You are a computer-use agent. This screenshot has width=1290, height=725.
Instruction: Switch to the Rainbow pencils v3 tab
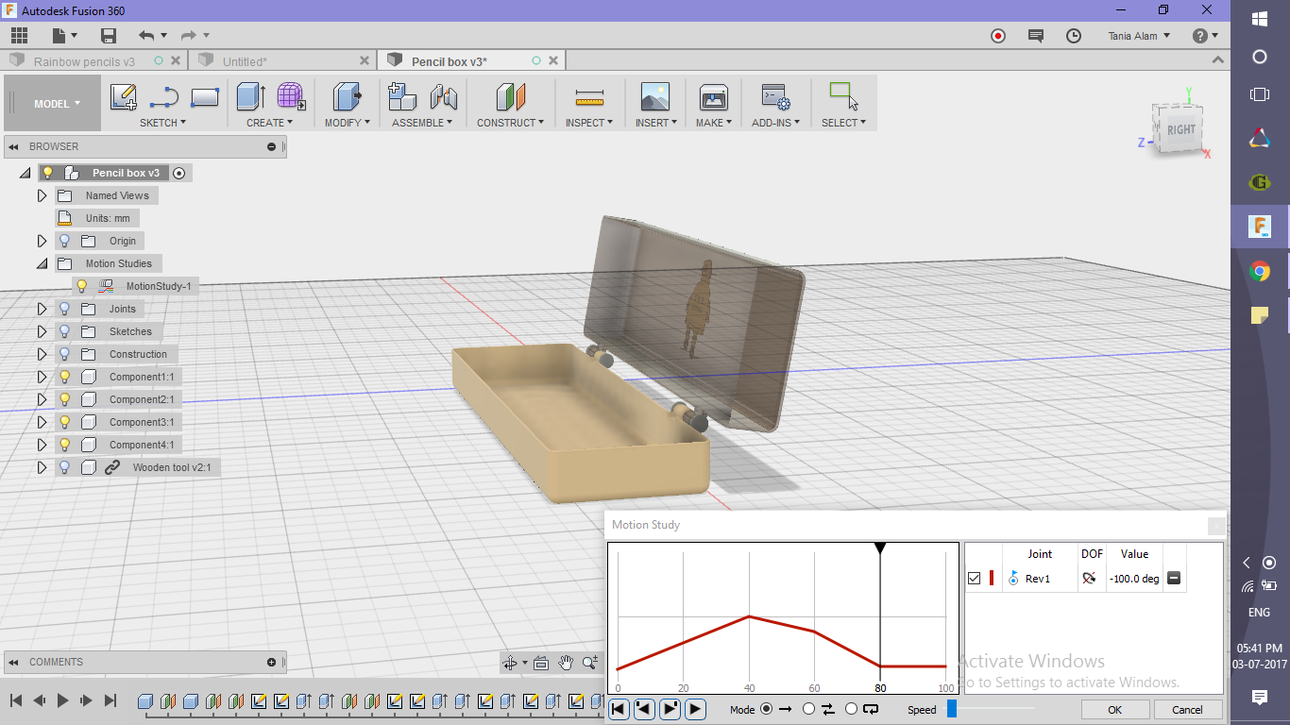(x=84, y=61)
